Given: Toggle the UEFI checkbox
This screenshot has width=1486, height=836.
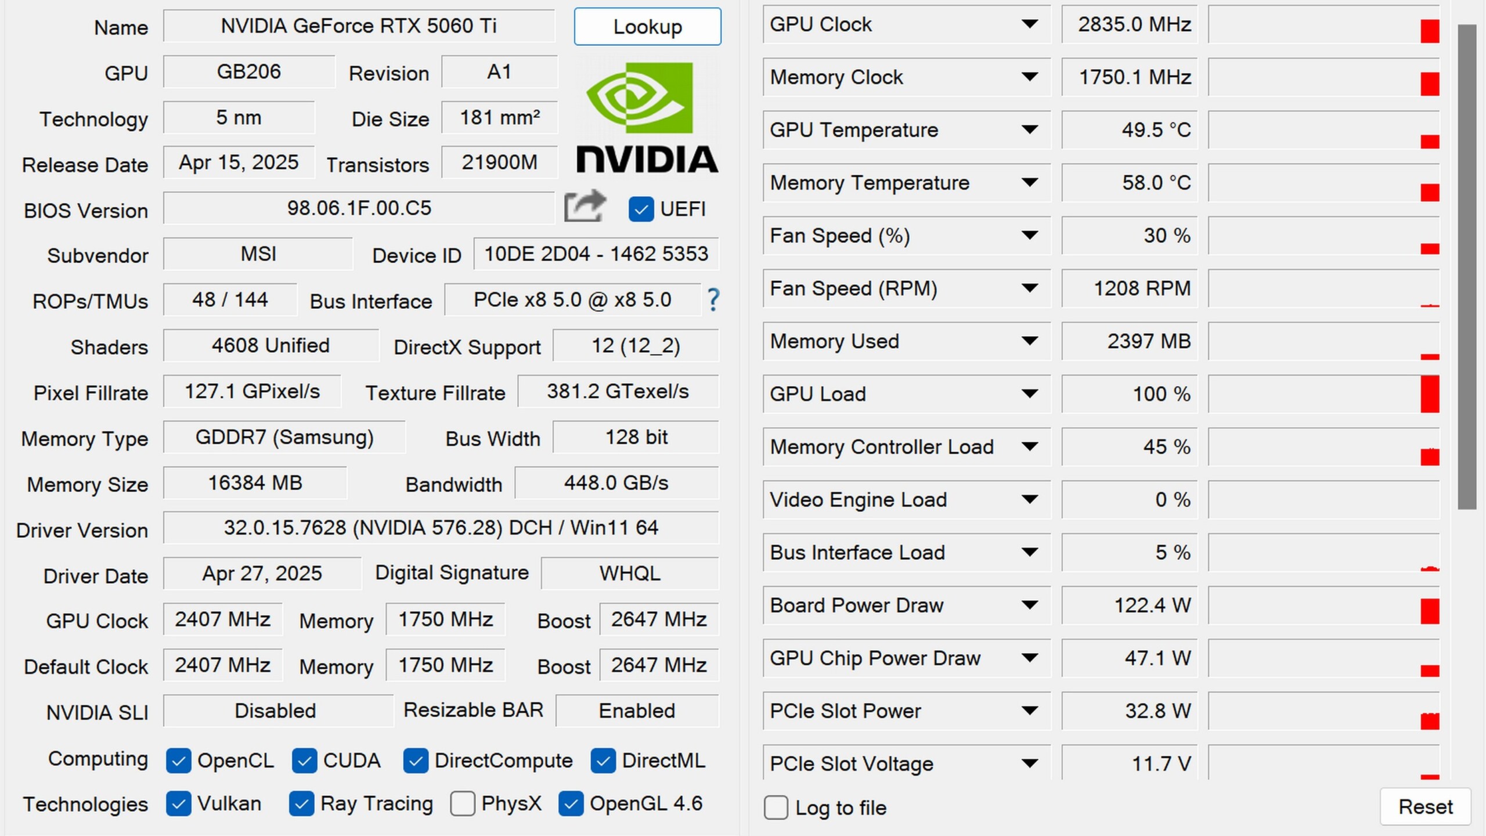Looking at the screenshot, I should [x=641, y=209].
